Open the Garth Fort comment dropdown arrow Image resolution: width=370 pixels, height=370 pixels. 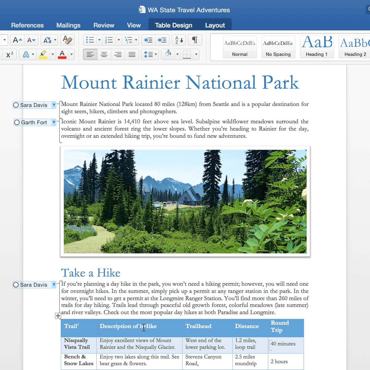pos(54,122)
